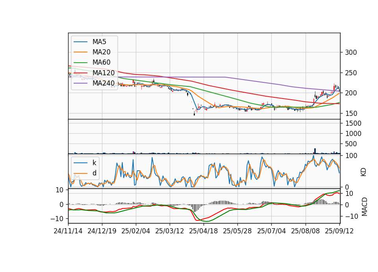Click the 300 price axis label
This screenshot has width=378, height=272.
point(351,52)
